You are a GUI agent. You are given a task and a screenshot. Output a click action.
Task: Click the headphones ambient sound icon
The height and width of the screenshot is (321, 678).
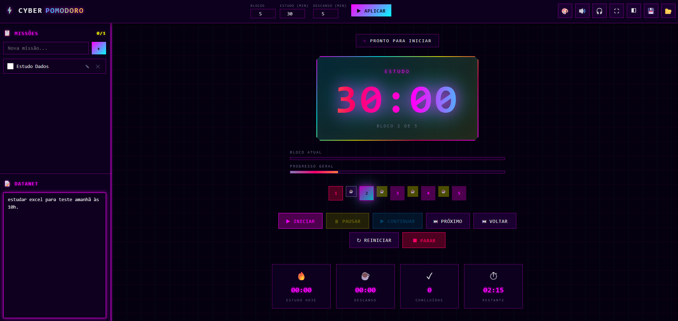click(x=599, y=11)
